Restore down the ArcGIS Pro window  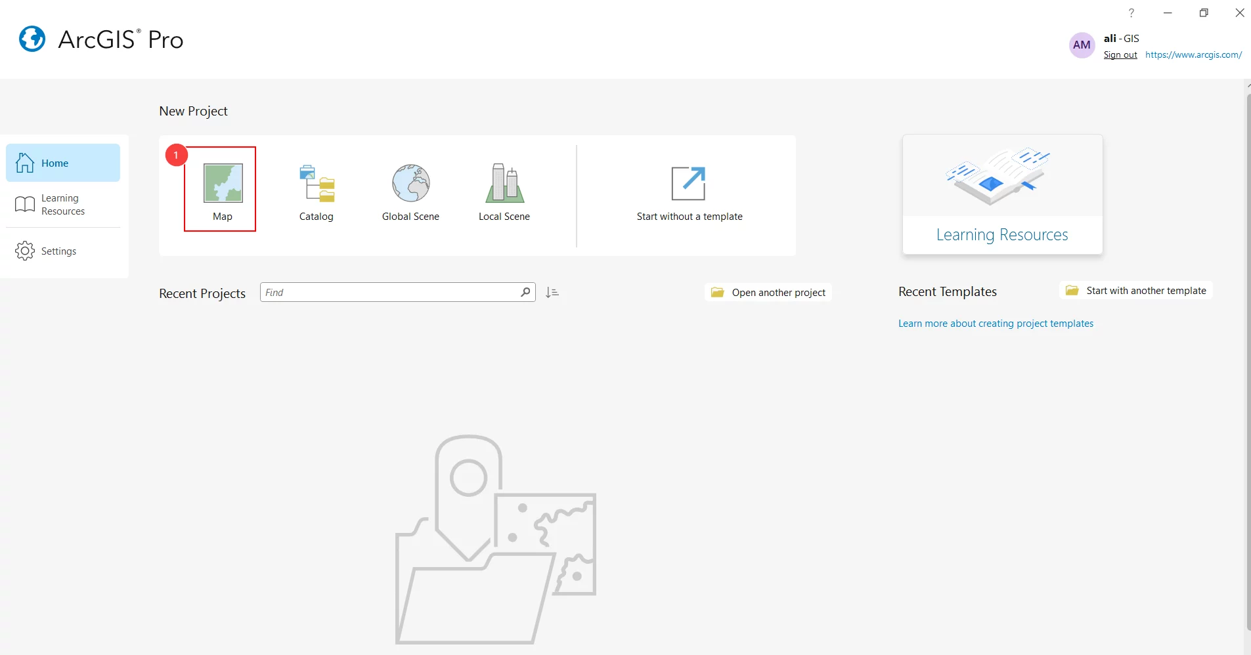point(1204,13)
